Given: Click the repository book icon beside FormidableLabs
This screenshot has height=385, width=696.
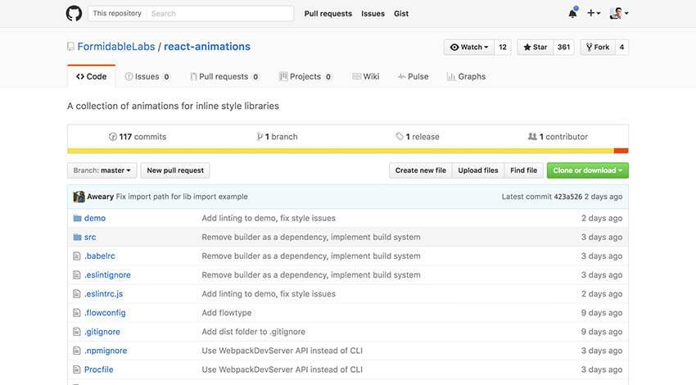Looking at the screenshot, I should 70,47.
